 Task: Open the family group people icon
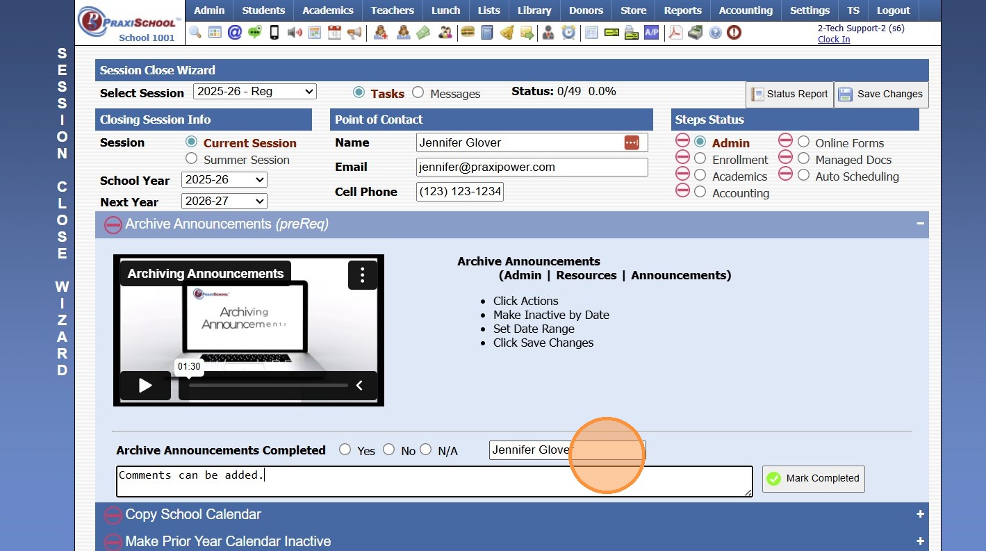[x=445, y=32]
